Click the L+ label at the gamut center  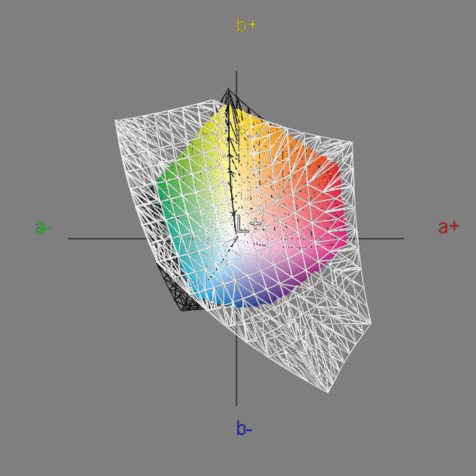[249, 224]
